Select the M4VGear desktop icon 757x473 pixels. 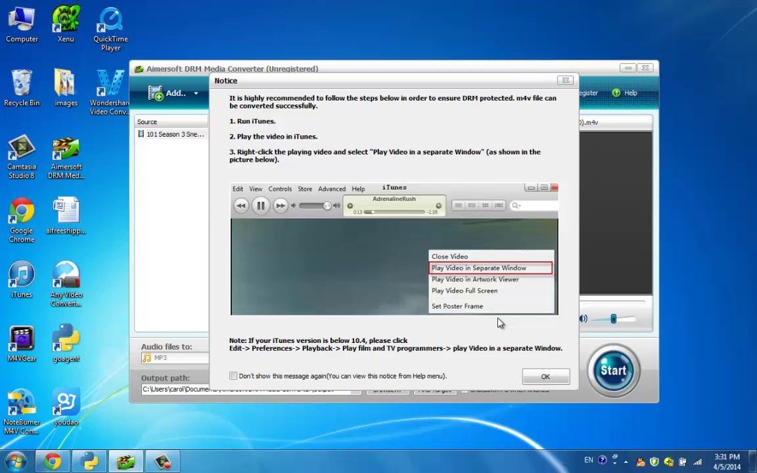coord(22,343)
